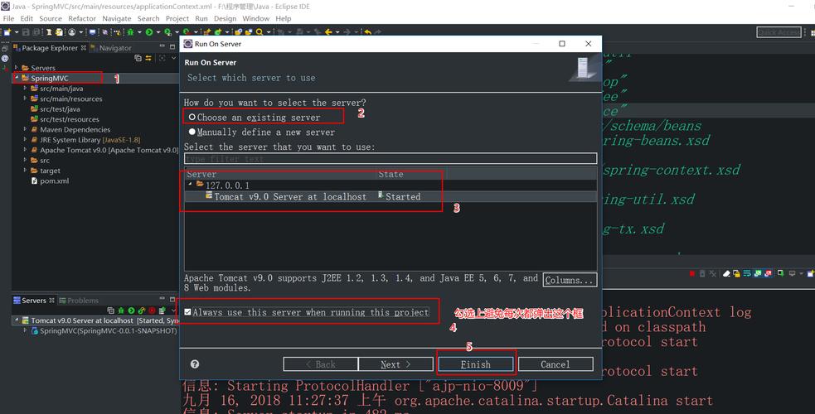Expand the src/main/java folder
The image size is (815, 414).
[x=25, y=88]
